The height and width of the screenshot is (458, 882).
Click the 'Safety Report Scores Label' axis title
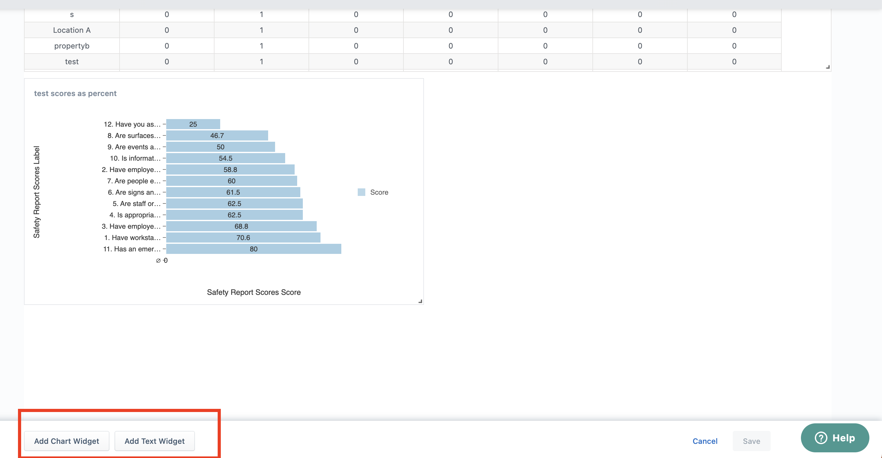coord(37,192)
